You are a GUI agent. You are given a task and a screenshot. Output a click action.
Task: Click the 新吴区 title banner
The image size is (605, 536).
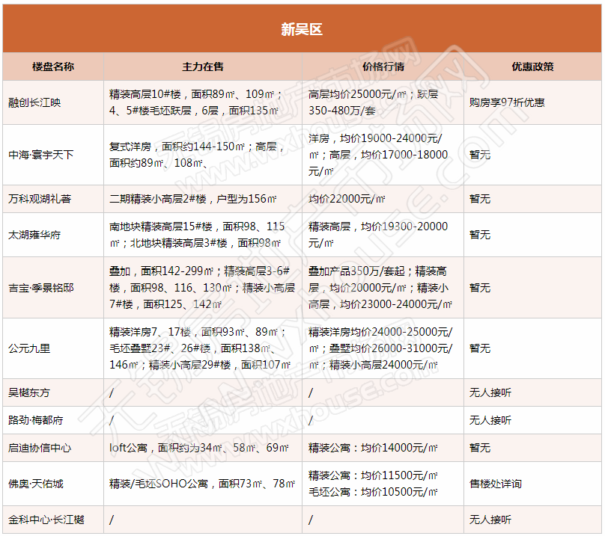(x=302, y=30)
